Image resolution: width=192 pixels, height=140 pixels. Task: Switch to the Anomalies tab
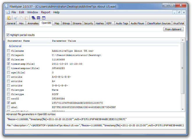[33, 23]
